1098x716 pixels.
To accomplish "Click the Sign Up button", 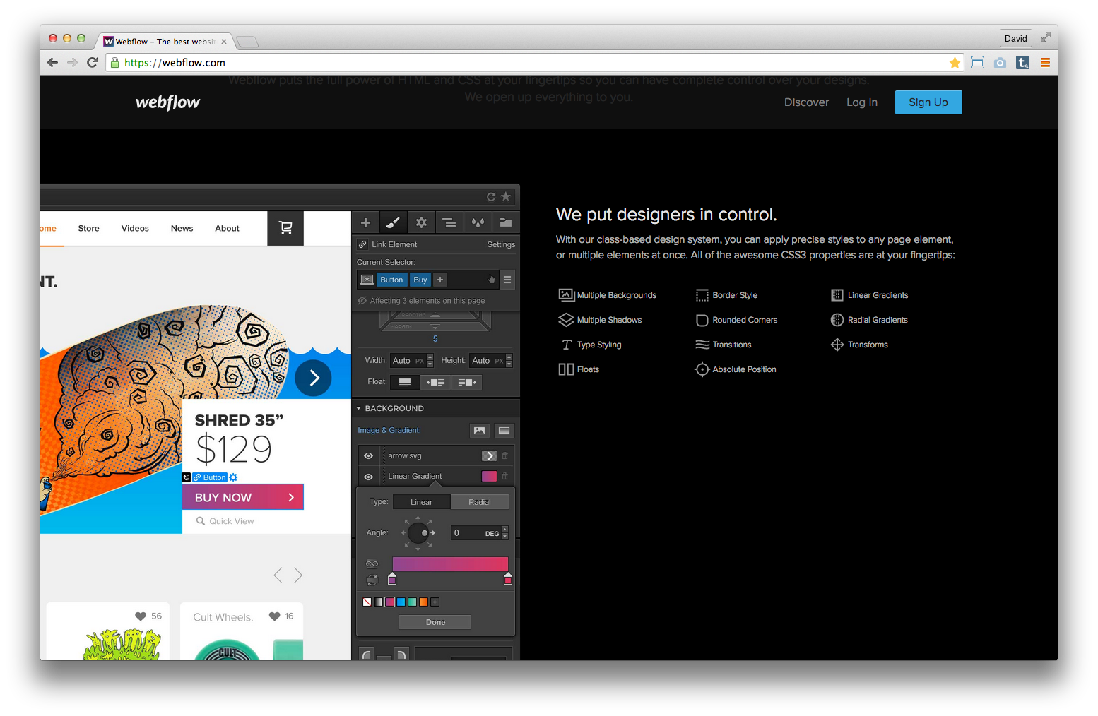I will point(928,102).
